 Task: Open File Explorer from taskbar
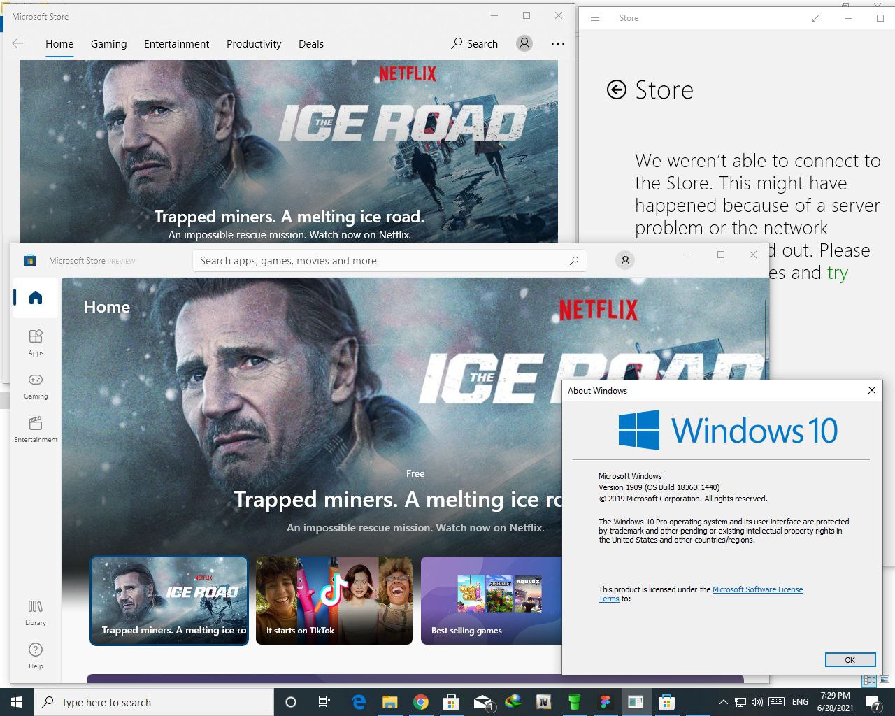[389, 702]
